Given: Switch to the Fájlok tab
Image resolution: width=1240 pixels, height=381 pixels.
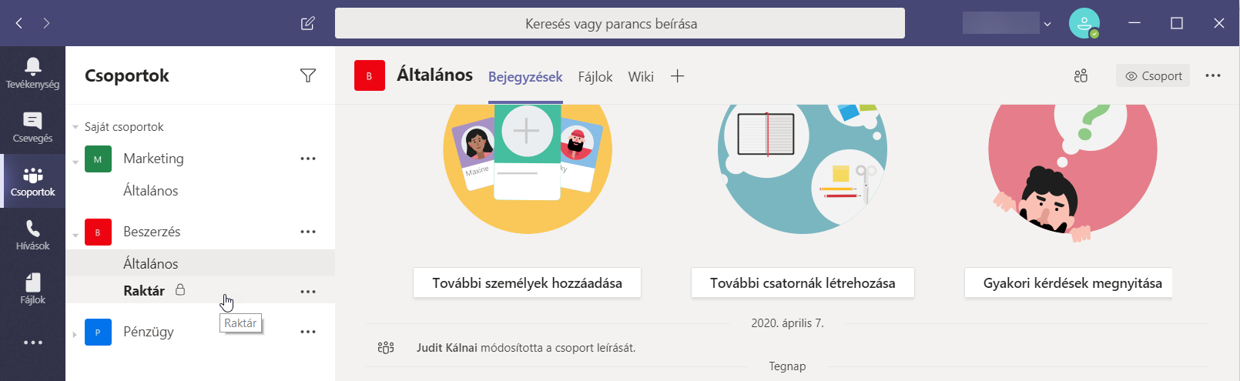Looking at the screenshot, I should coord(595,77).
